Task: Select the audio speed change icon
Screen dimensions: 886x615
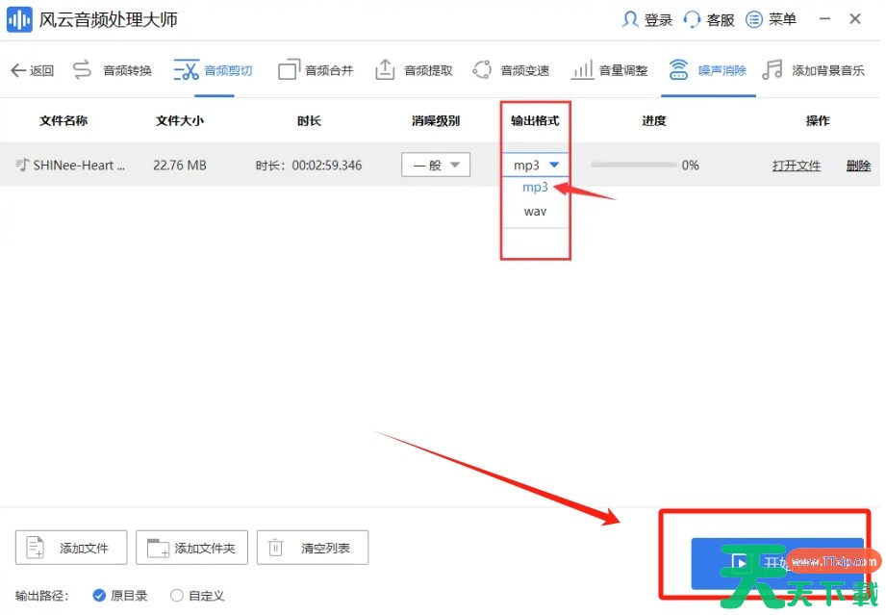Action: [x=482, y=70]
